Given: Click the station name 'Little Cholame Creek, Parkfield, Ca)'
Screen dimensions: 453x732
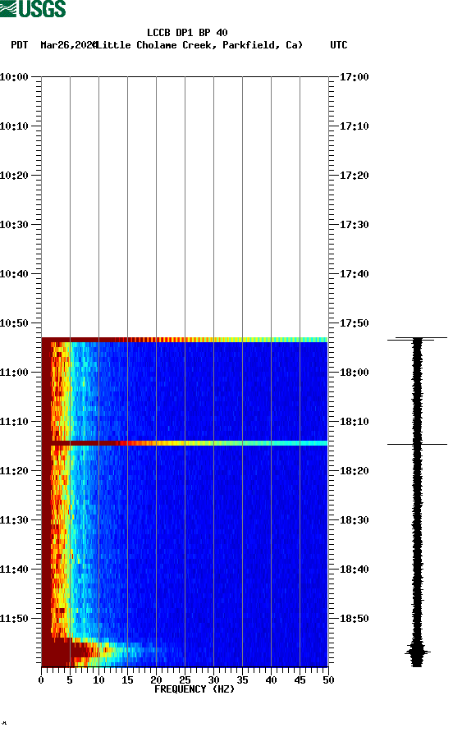Looking at the screenshot, I should (x=199, y=45).
